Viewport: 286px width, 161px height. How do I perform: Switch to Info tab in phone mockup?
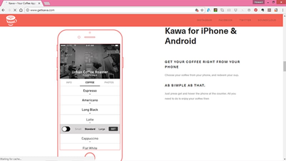69,83
